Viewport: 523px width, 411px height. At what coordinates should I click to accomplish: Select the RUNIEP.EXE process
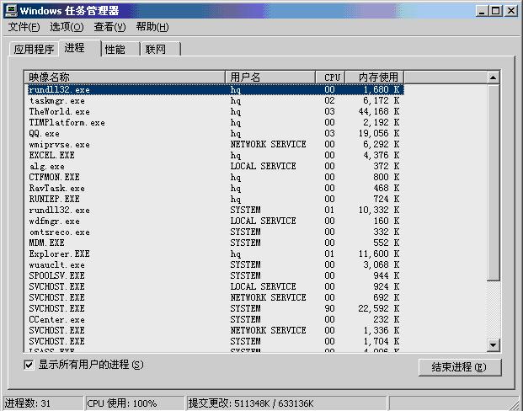coord(215,199)
